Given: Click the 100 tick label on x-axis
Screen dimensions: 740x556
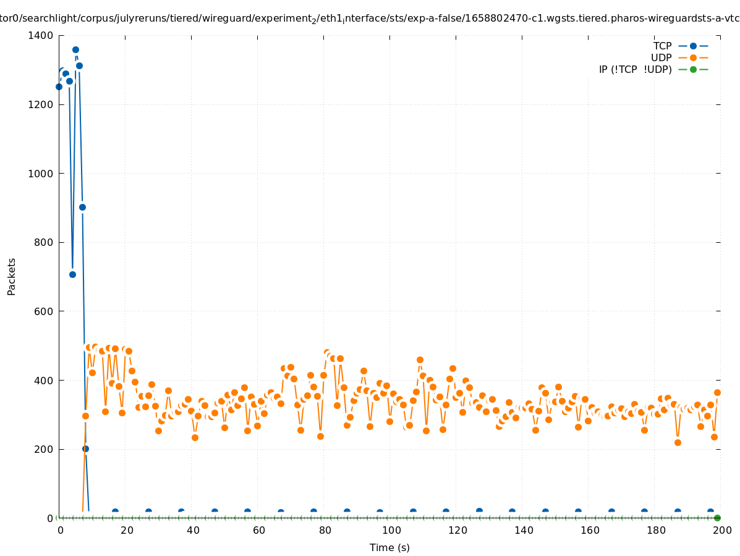Looking at the screenshot, I should pos(391,530).
